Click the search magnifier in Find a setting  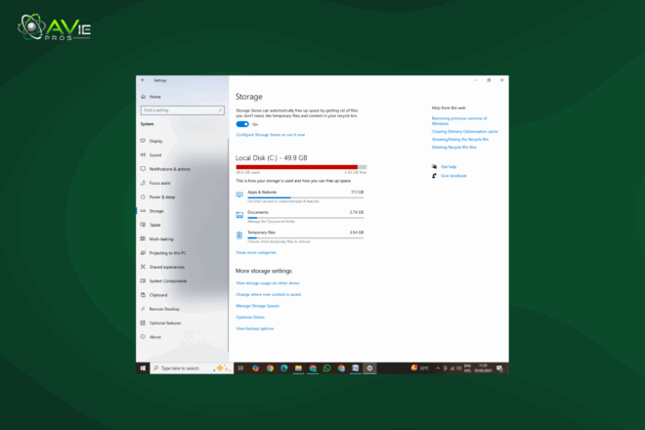coord(220,110)
